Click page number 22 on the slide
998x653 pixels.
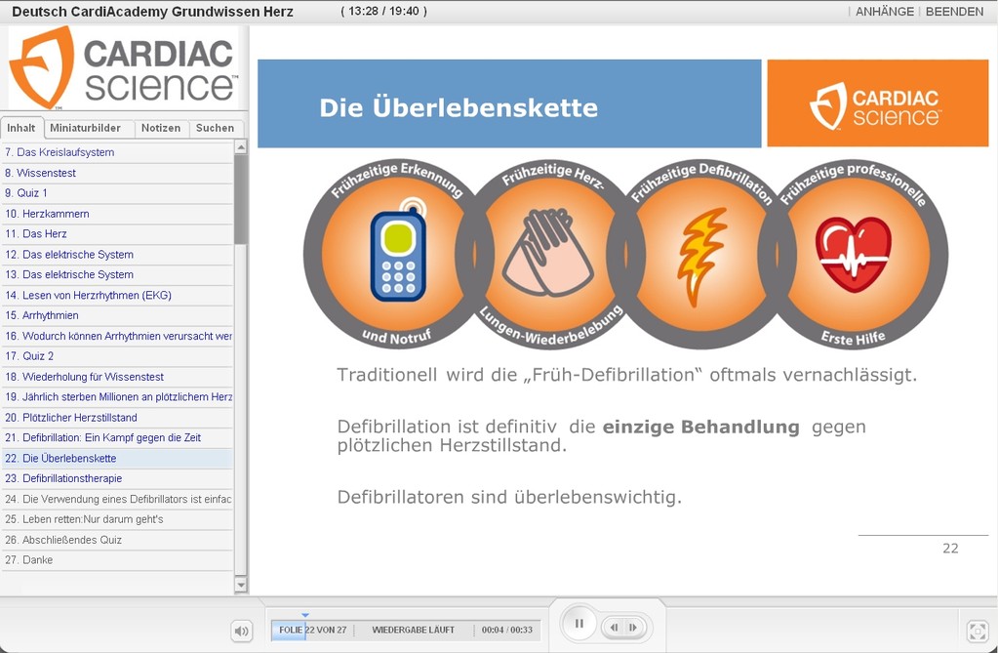tap(950, 549)
